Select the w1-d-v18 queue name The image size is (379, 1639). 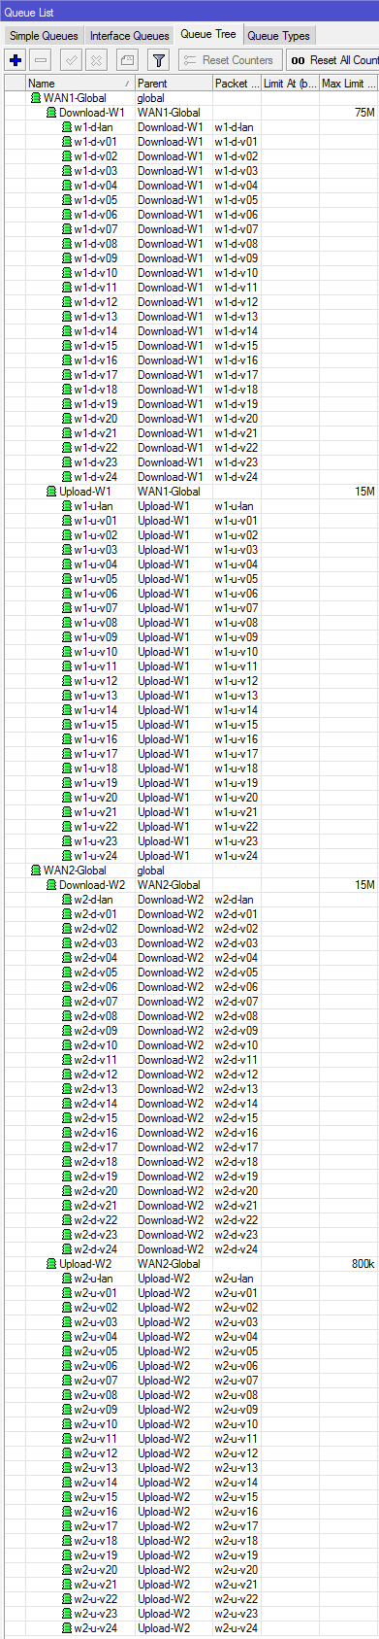(96, 390)
